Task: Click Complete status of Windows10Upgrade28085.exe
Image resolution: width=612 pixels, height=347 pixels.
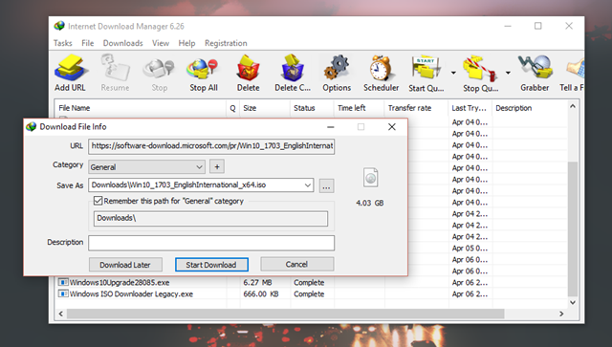Action: [309, 282]
